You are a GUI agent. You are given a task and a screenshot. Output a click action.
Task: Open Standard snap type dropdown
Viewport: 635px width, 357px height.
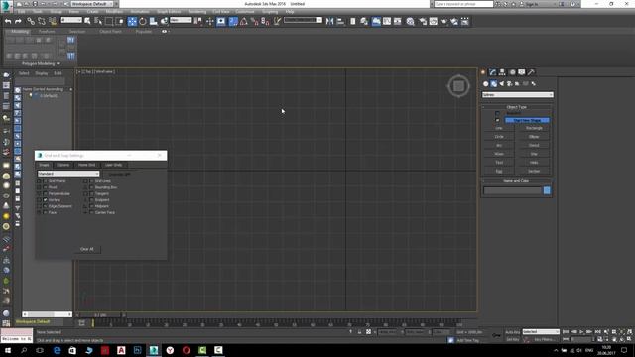[x=68, y=174]
